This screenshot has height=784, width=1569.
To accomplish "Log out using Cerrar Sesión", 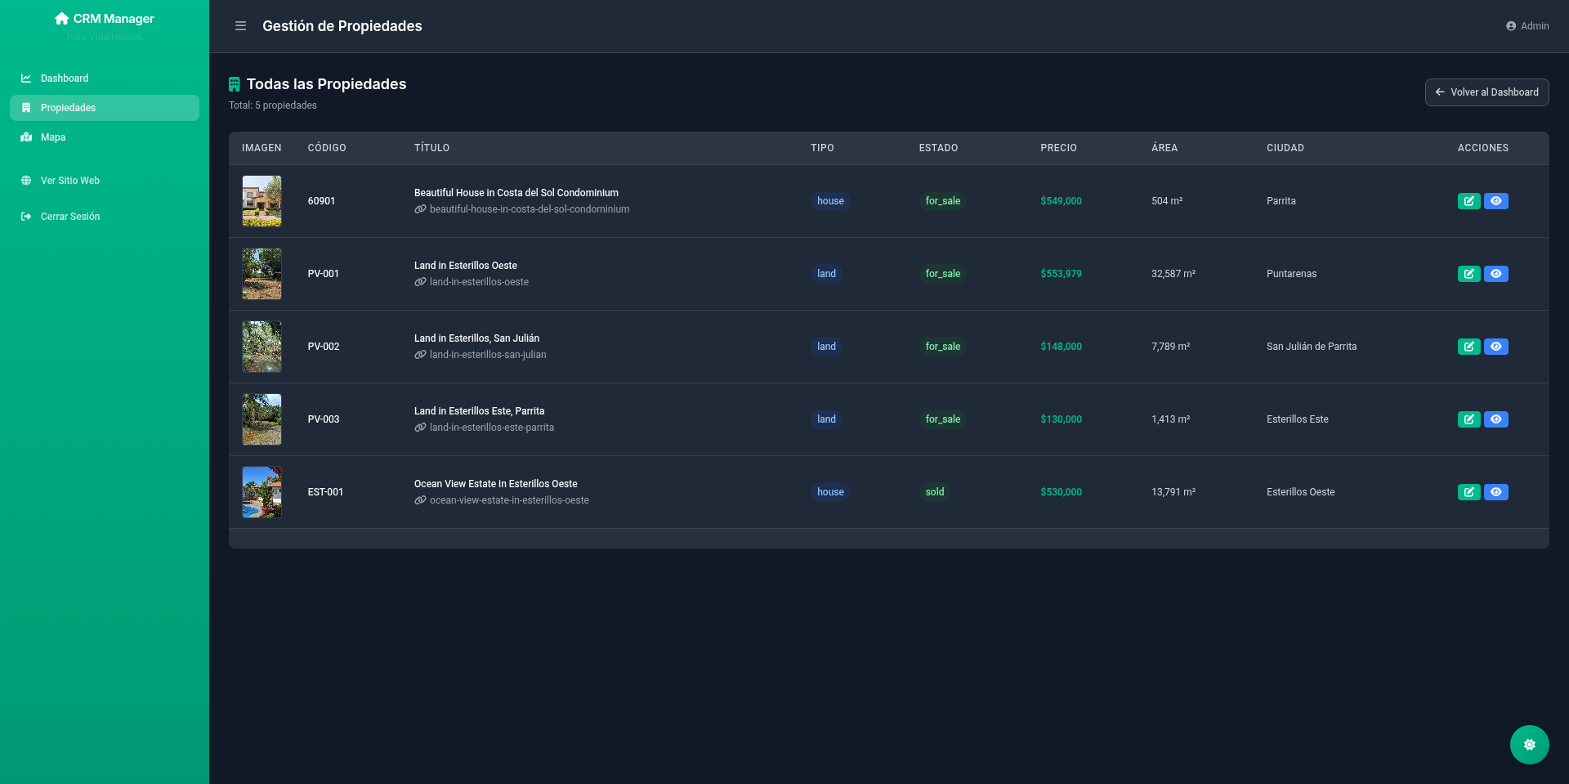I will (x=69, y=217).
